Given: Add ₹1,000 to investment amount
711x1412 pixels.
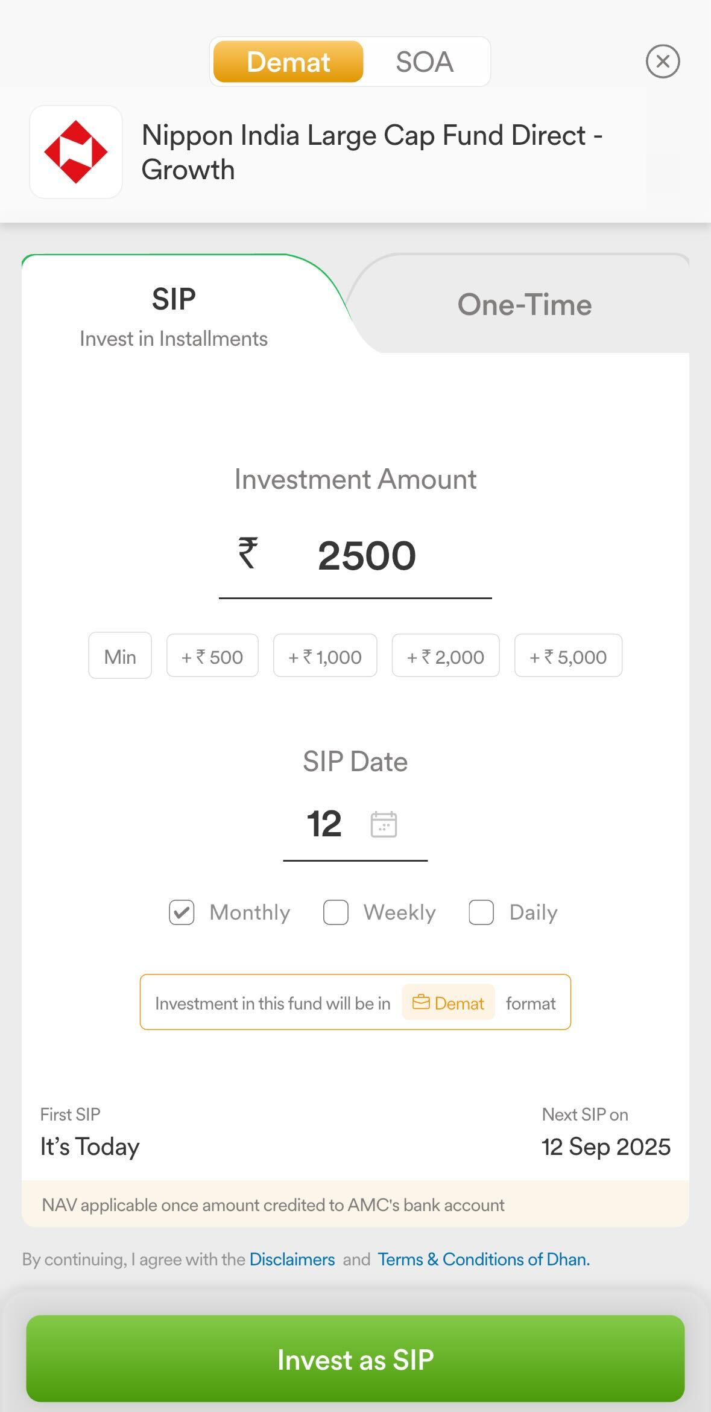Looking at the screenshot, I should pos(325,656).
